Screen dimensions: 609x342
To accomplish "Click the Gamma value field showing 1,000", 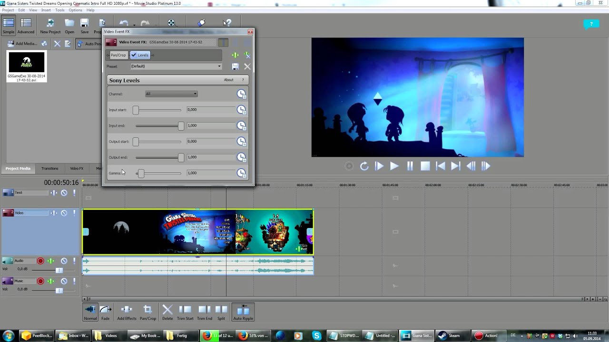I will point(211,173).
